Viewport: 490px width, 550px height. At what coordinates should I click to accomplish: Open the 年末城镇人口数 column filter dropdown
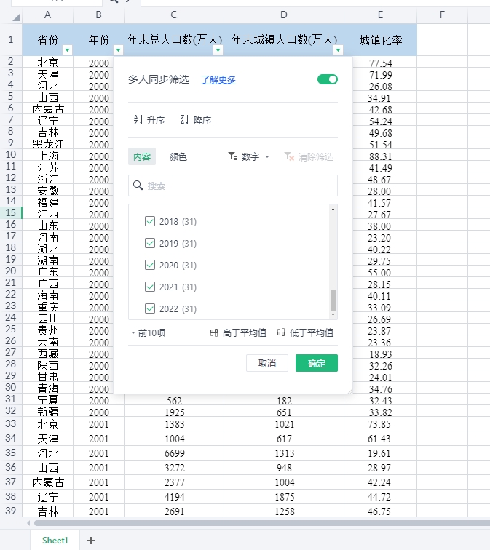[x=338, y=50]
